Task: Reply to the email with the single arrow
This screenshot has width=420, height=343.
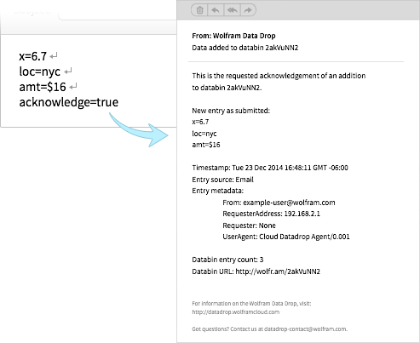Action: [216, 10]
